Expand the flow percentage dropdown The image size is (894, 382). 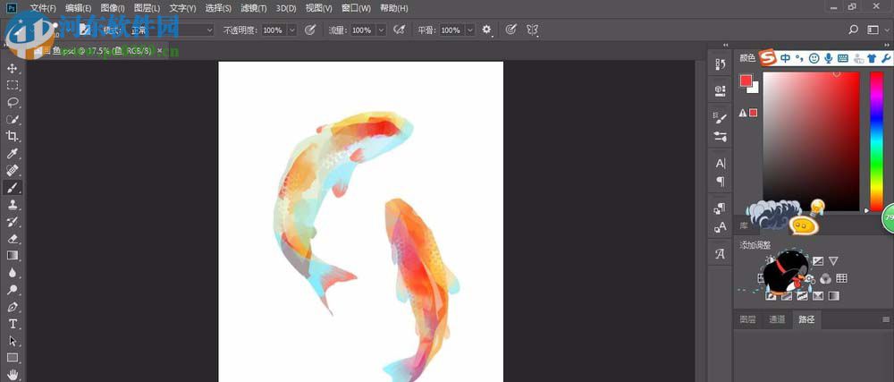click(x=381, y=30)
